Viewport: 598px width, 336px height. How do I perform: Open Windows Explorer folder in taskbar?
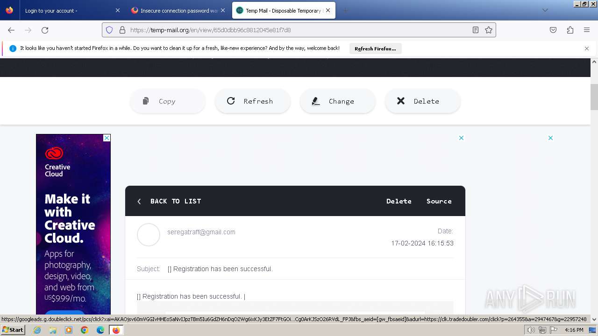click(x=53, y=330)
